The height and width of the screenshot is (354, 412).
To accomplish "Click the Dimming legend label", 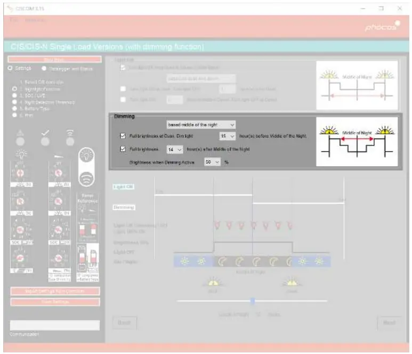I will point(124,207).
